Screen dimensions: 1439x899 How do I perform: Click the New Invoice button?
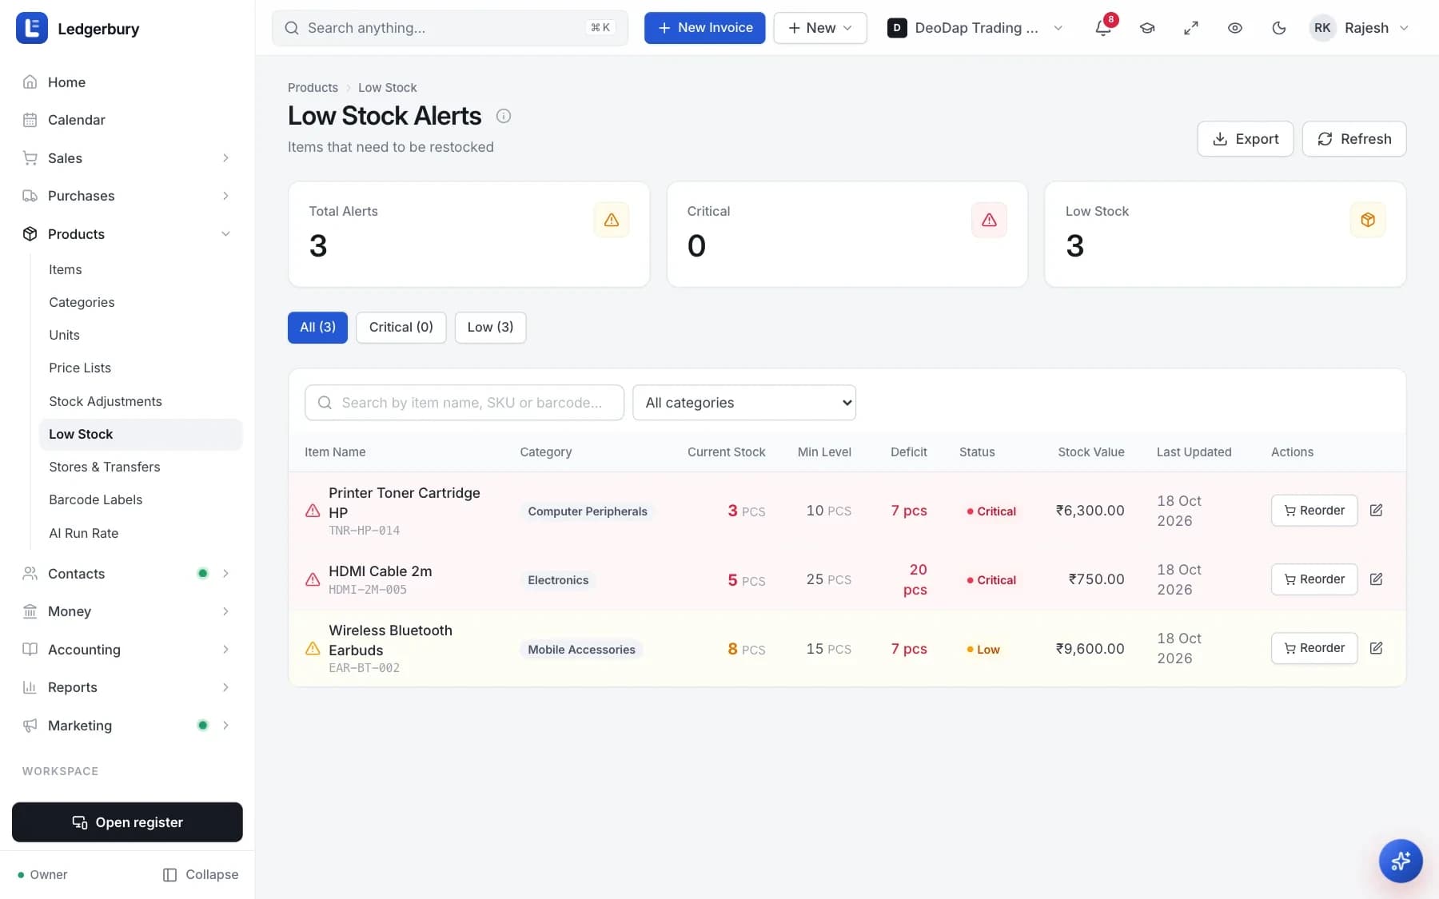tap(704, 28)
